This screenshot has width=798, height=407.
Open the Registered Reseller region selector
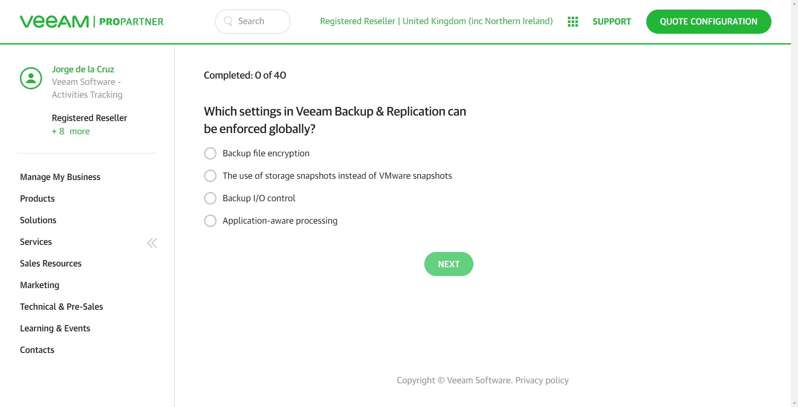tap(436, 21)
